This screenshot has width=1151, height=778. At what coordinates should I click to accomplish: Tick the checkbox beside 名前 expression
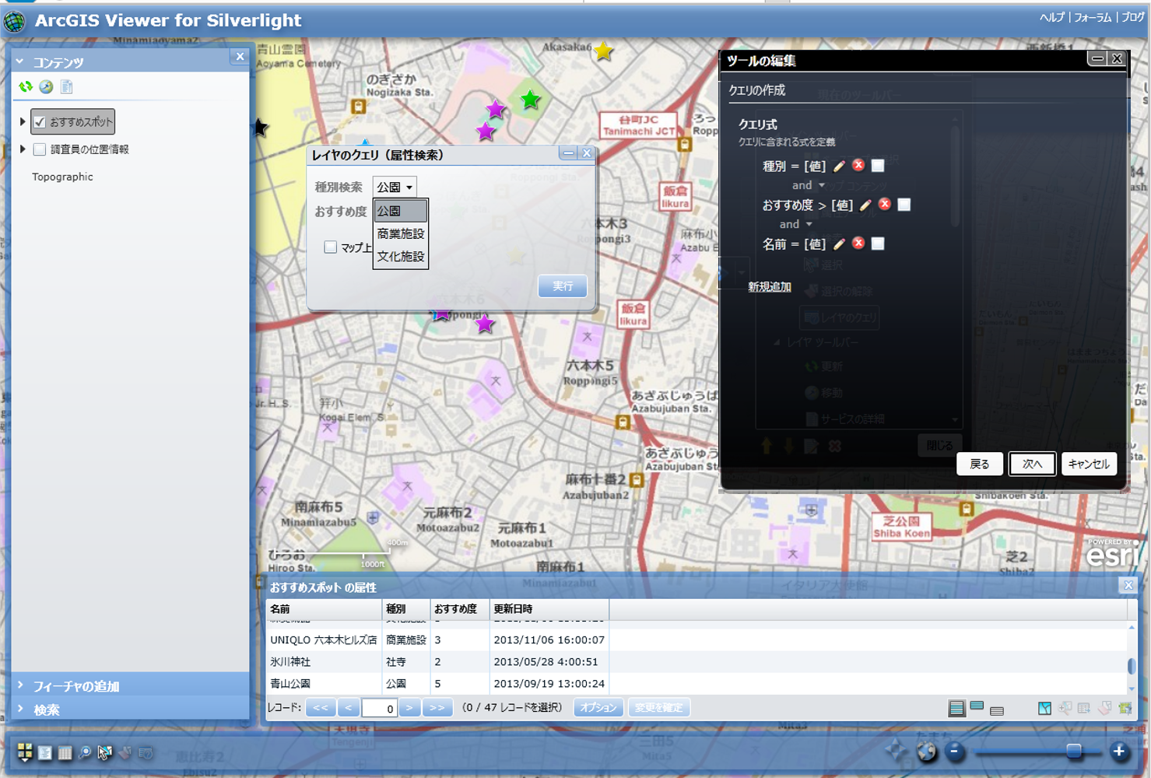click(x=878, y=244)
